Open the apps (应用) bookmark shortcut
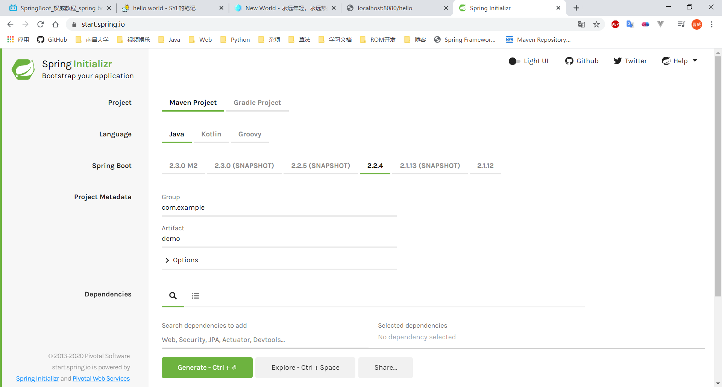The height and width of the screenshot is (387, 722). (x=18, y=39)
